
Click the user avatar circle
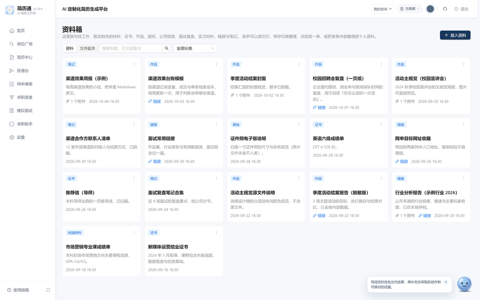click(x=430, y=9)
